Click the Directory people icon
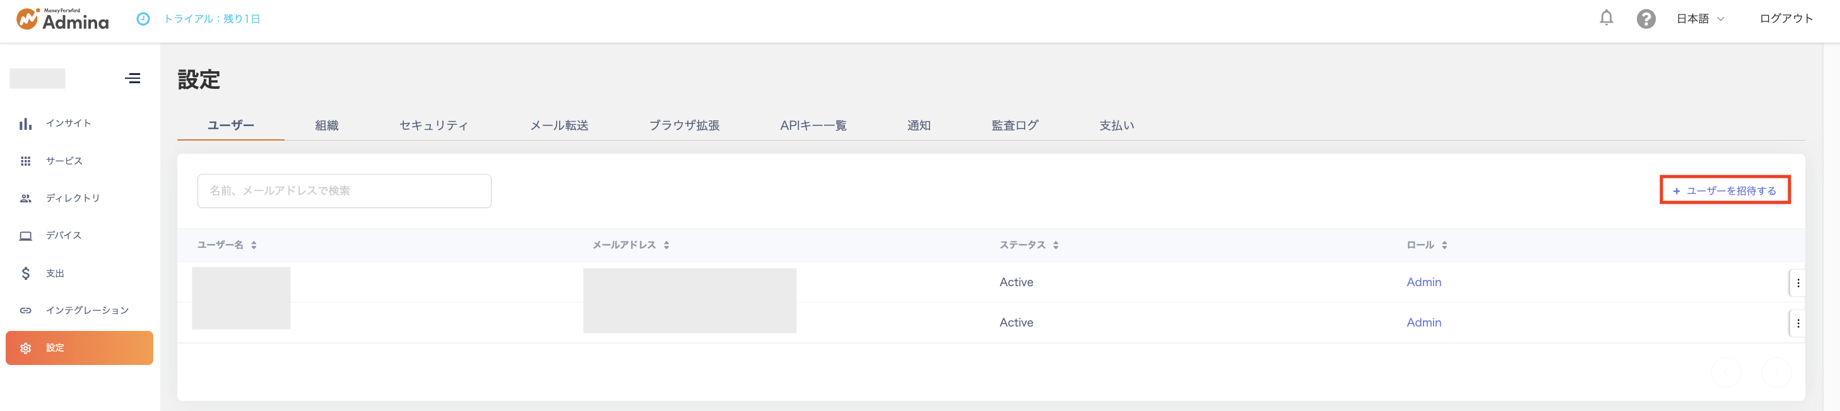 tap(26, 199)
